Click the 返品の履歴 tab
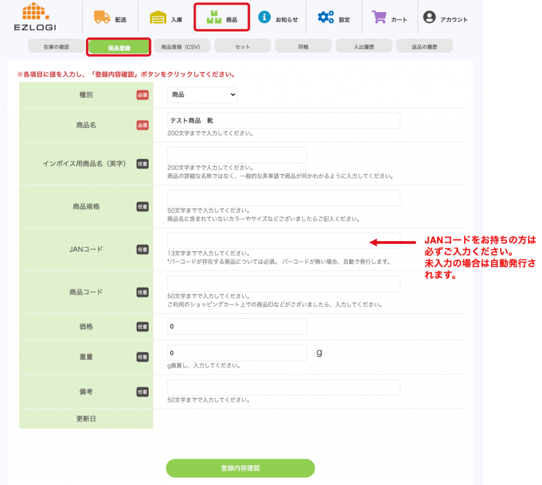The image size is (542, 485). click(424, 47)
